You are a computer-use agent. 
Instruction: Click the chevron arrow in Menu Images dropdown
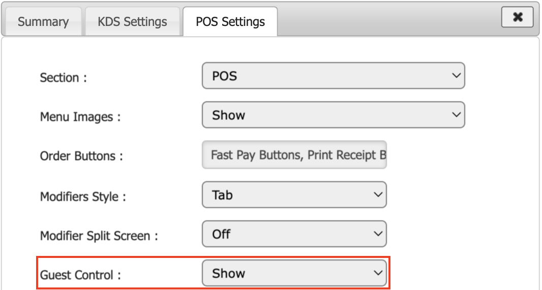click(x=456, y=115)
